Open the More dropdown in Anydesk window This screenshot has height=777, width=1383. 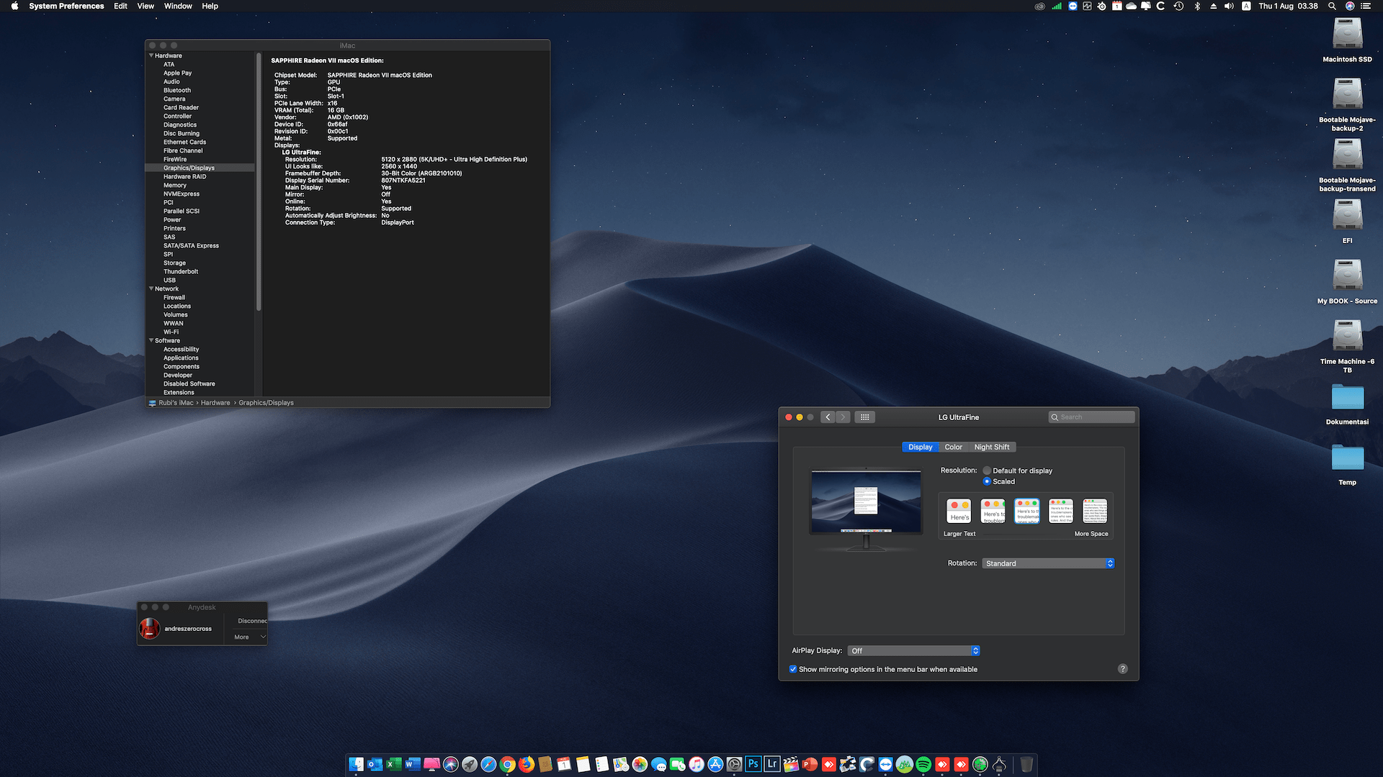[249, 637]
